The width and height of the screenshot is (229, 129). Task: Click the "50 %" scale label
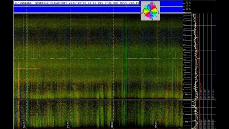(x=188, y=3)
